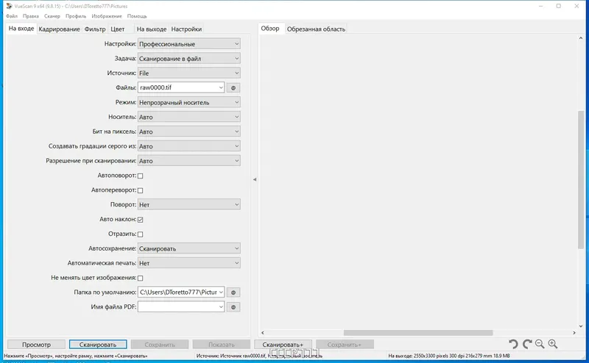Switch to Обрезанная область tab
Image resolution: width=589 pixels, height=363 pixels.
316,29
